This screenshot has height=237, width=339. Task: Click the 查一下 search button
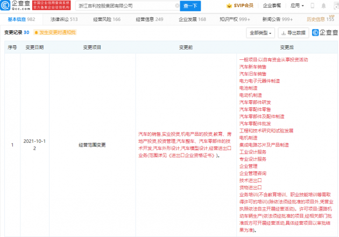(190, 6)
